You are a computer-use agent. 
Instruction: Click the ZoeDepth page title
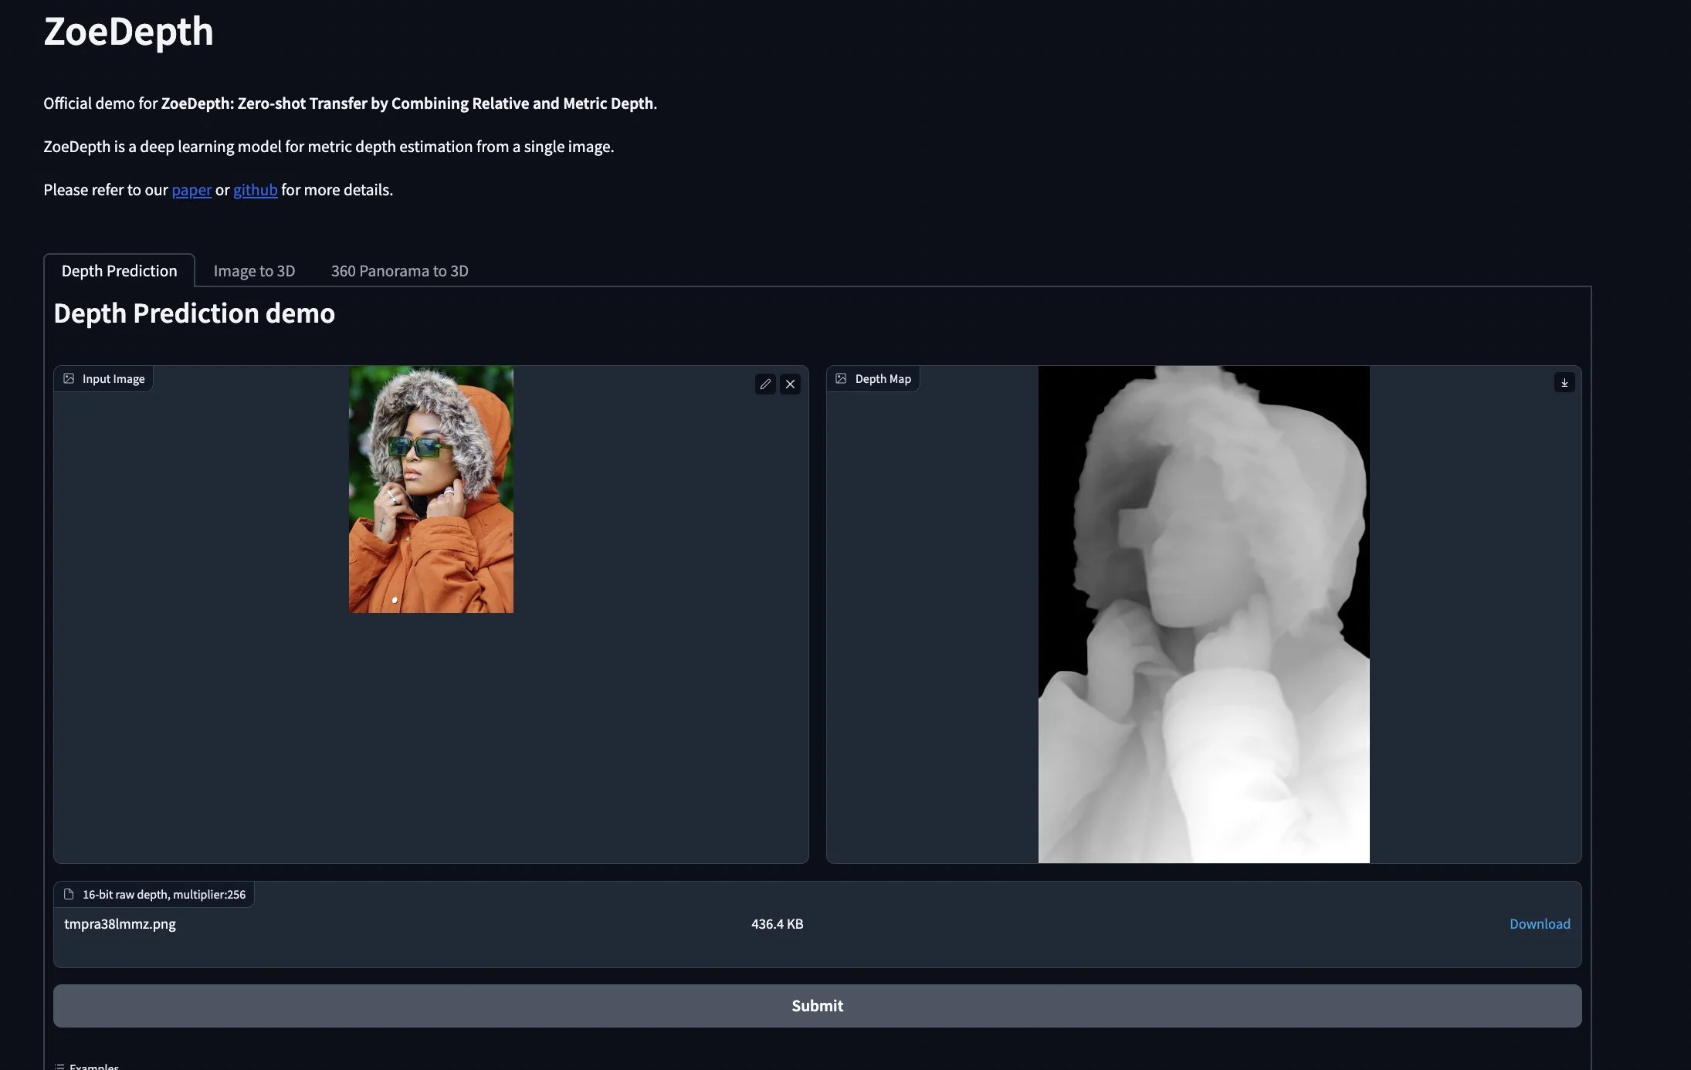click(128, 32)
